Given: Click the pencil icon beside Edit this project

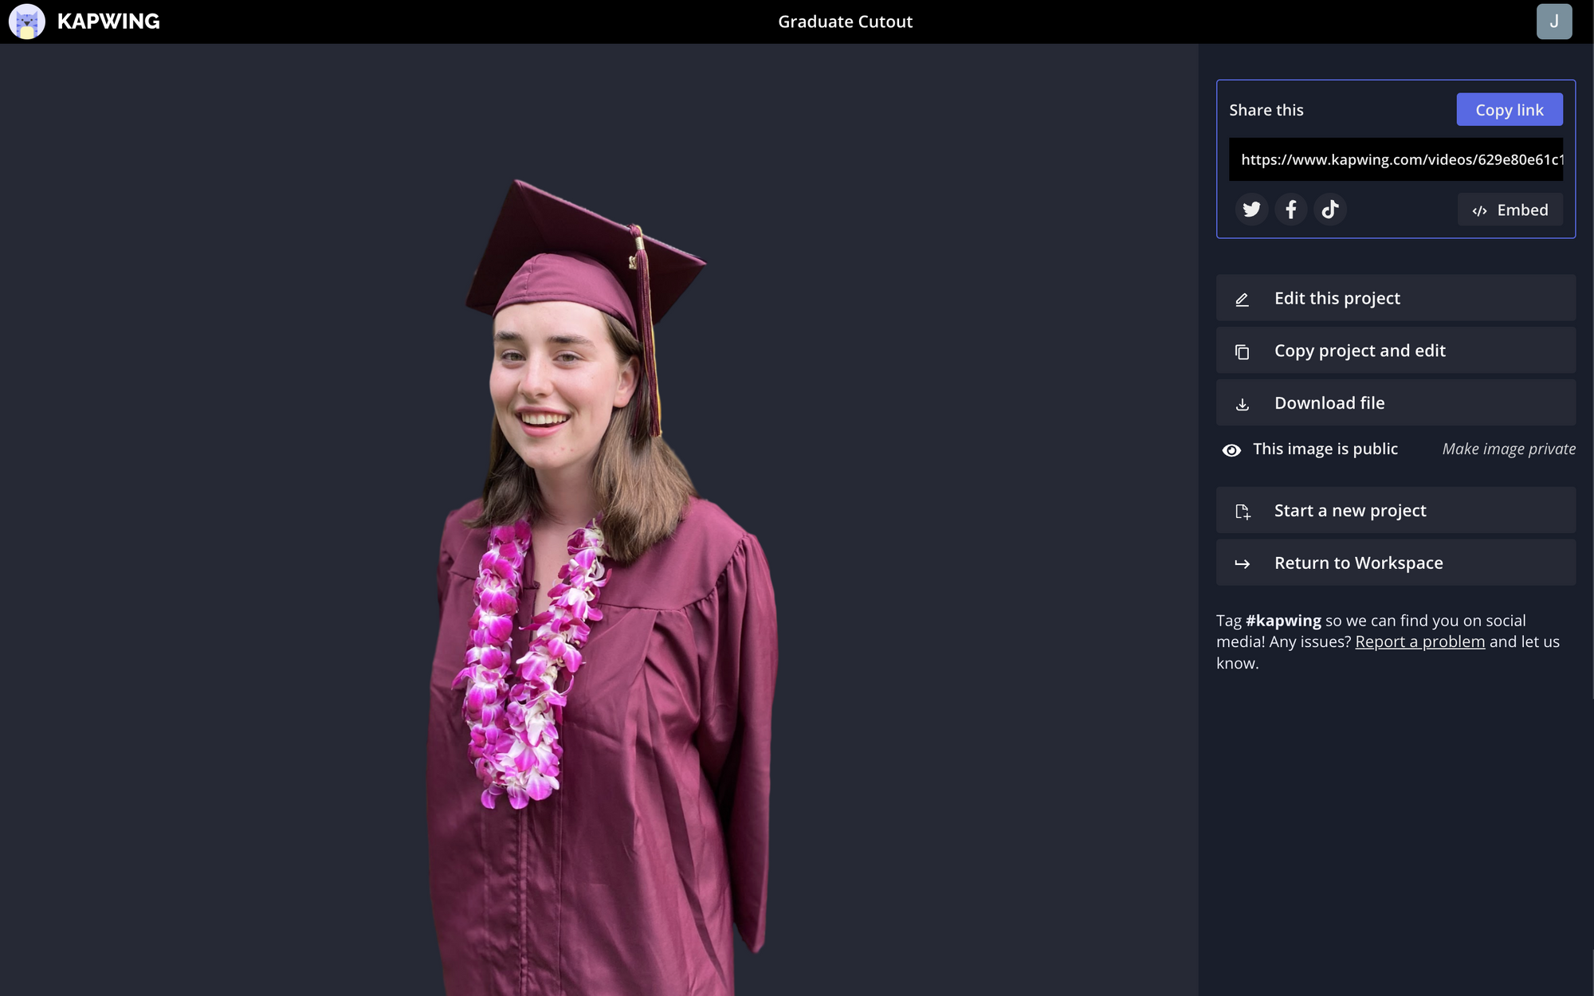Looking at the screenshot, I should click(x=1242, y=300).
